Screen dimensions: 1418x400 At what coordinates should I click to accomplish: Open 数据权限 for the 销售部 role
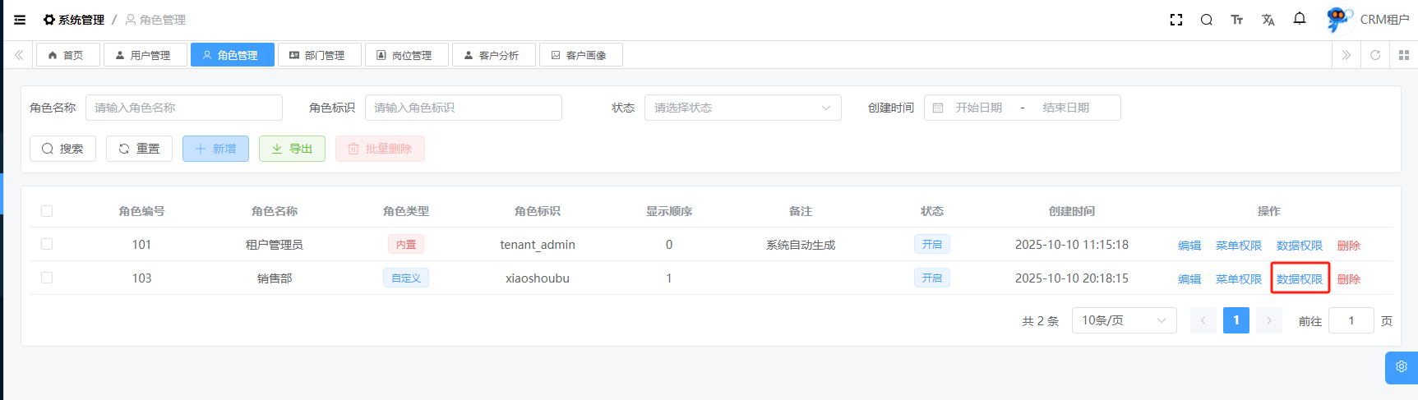coord(1299,278)
